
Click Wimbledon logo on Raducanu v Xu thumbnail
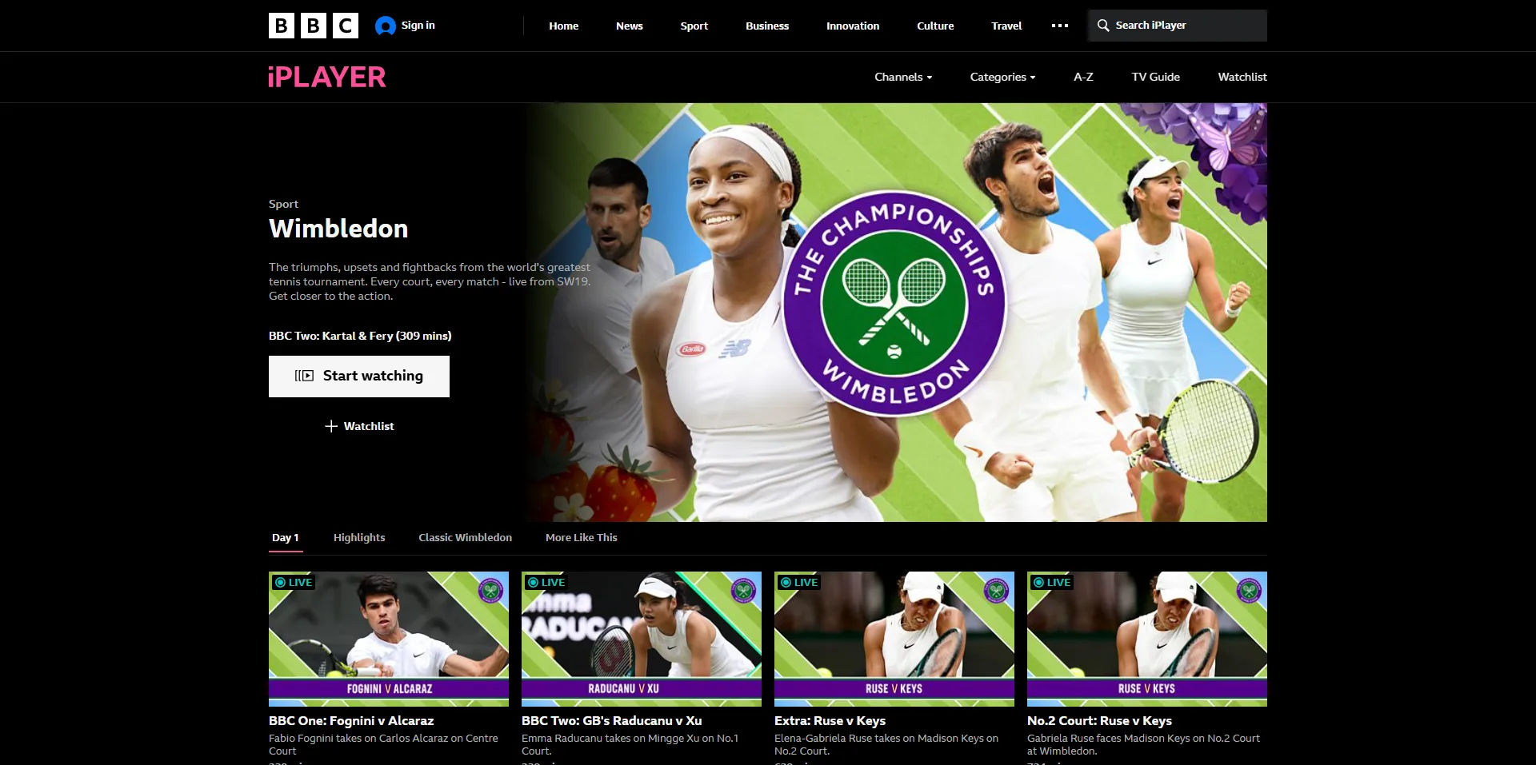(743, 591)
